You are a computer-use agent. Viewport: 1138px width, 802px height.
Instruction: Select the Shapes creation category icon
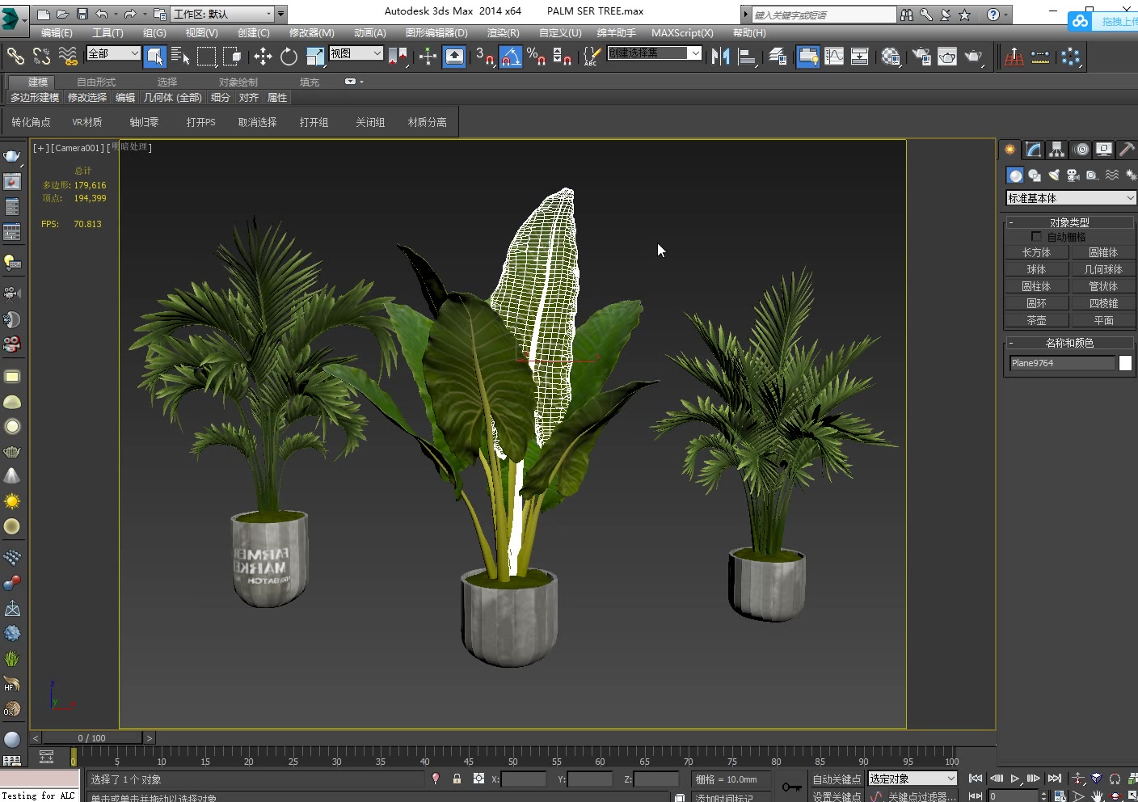tap(1035, 175)
